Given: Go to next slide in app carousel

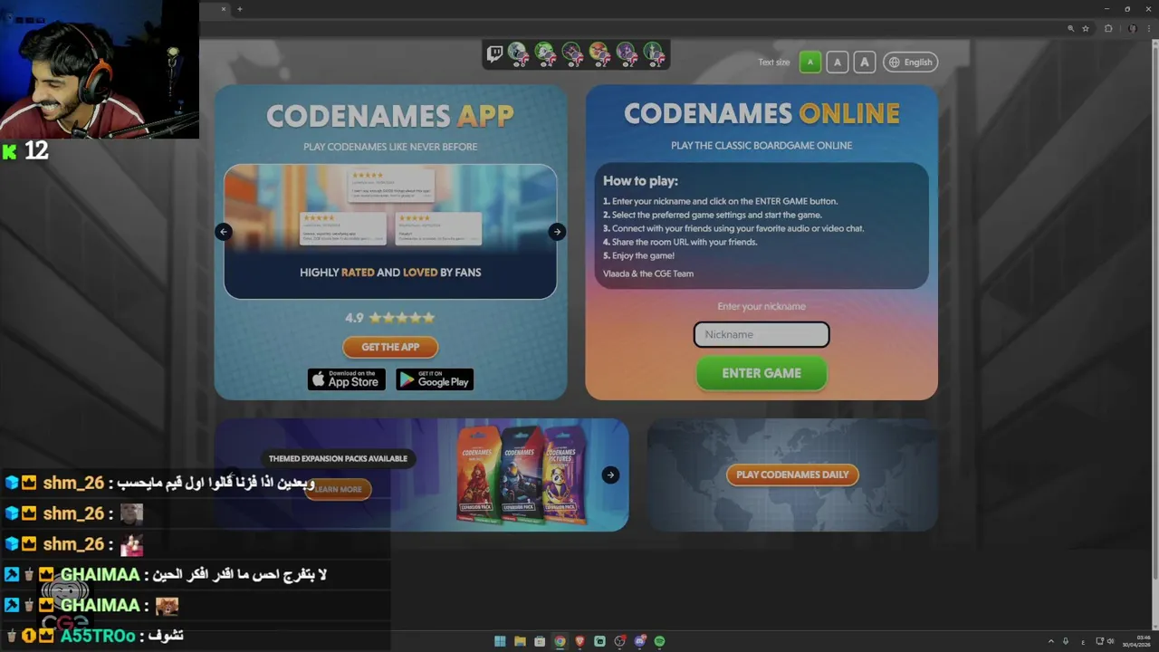Looking at the screenshot, I should coord(557,232).
